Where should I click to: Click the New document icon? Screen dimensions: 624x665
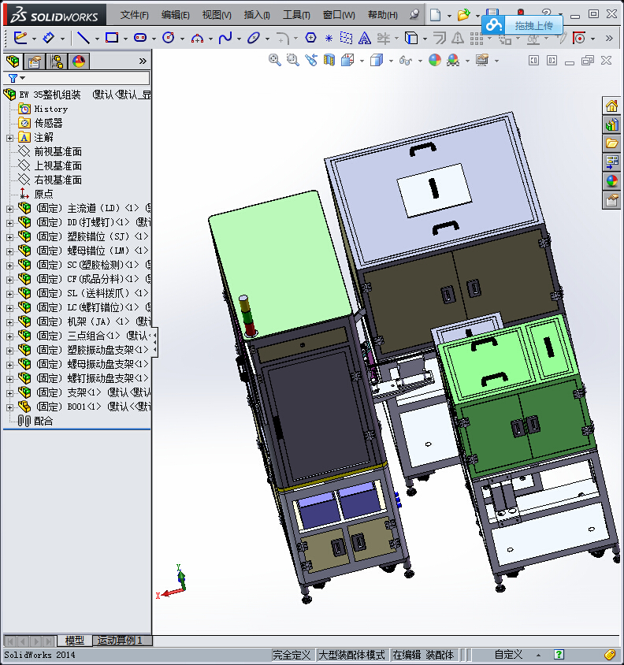(x=435, y=15)
